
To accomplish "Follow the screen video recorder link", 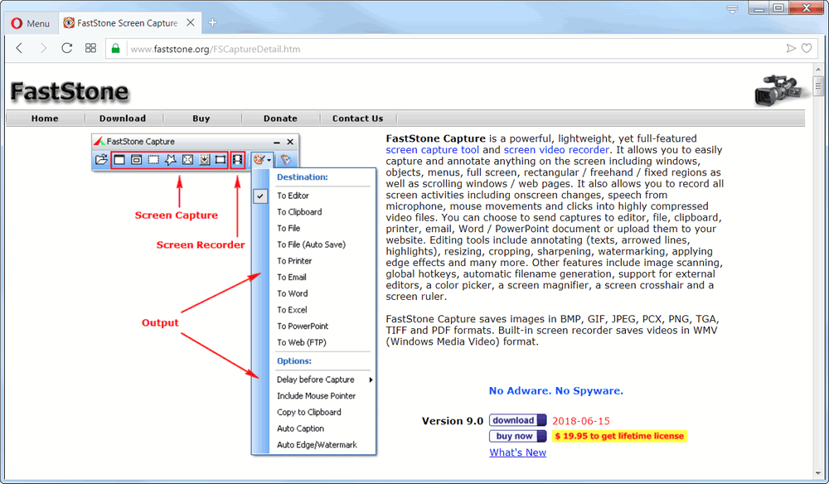I will point(556,150).
